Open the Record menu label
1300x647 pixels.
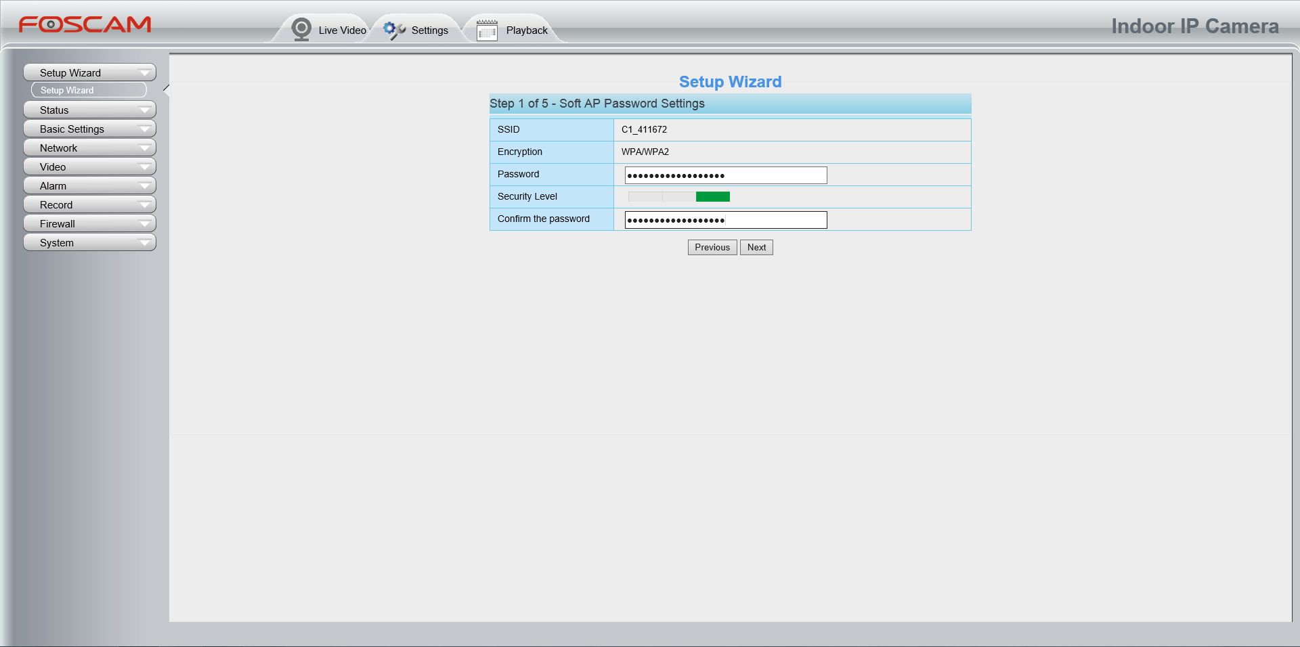coord(56,205)
